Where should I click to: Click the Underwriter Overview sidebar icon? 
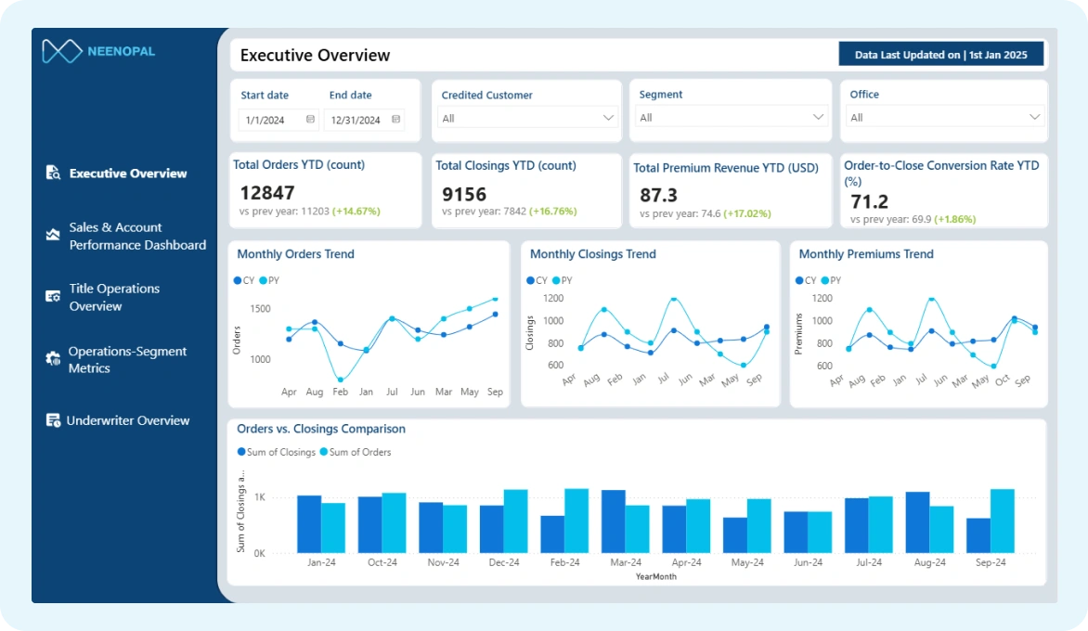(x=53, y=420)
